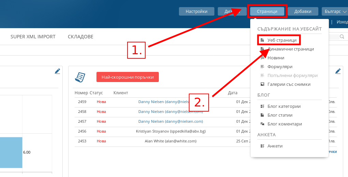Click the Уеб страници page icon

[262, 40]
